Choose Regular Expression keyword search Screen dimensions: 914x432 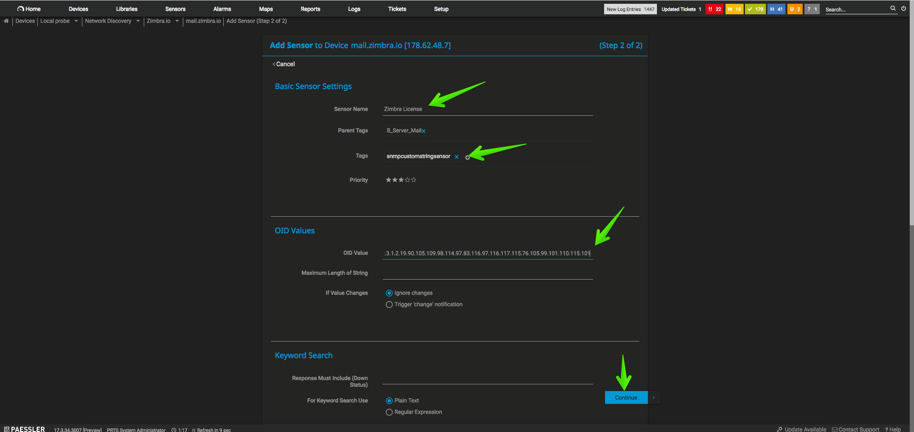(389, 412)
